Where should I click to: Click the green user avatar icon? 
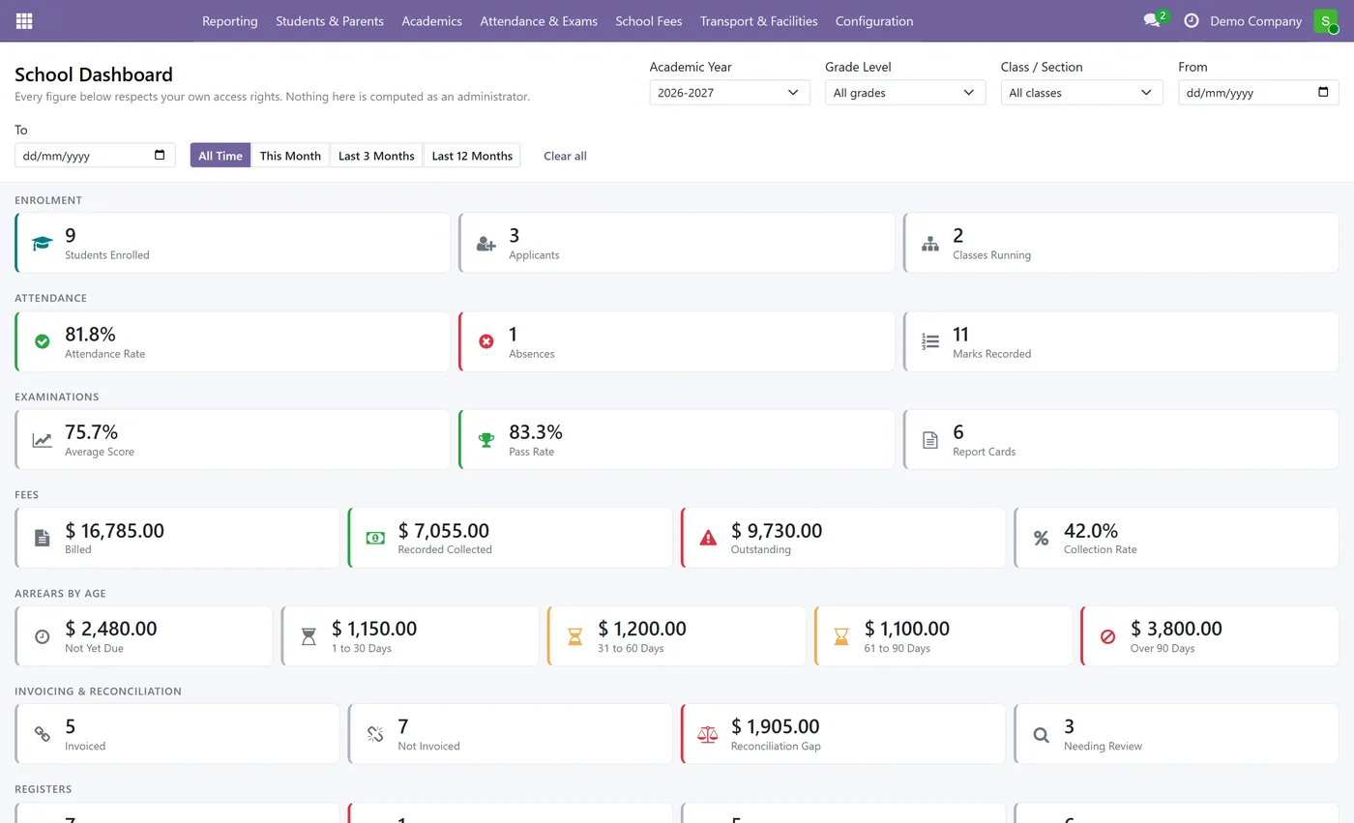click(1325, 21)
